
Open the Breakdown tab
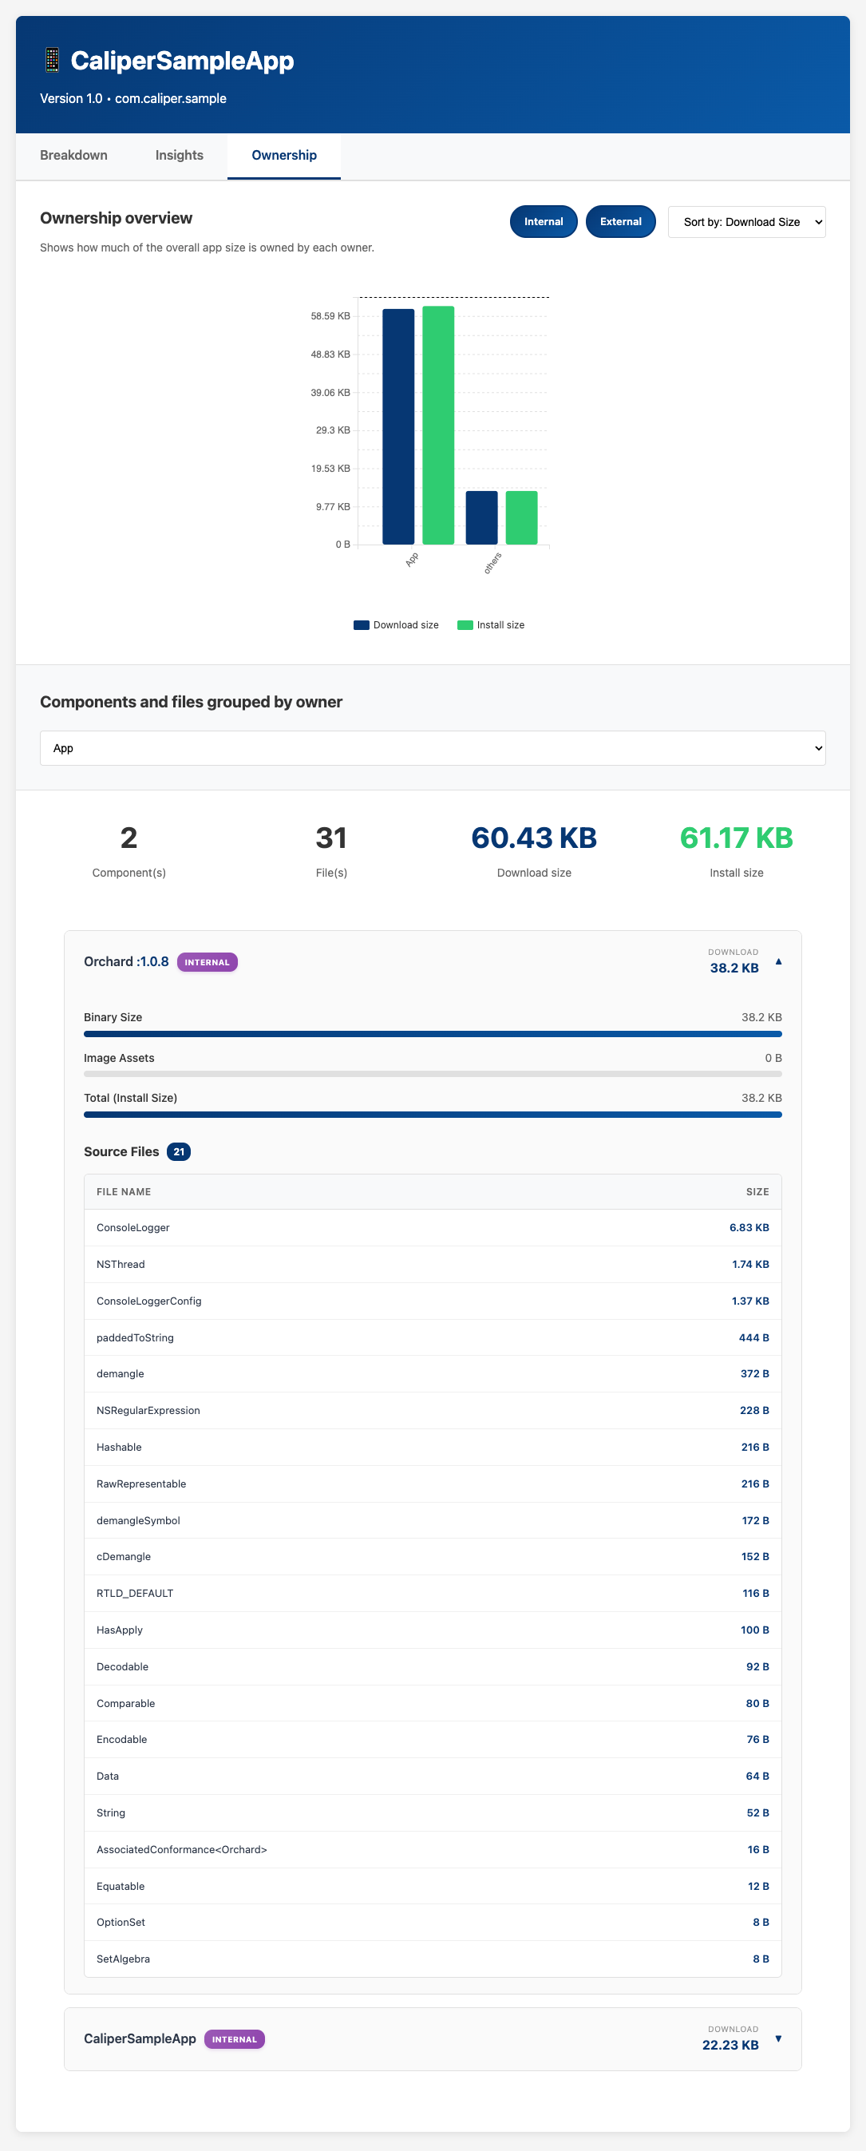pyautogui.click(x=73, y=156)
